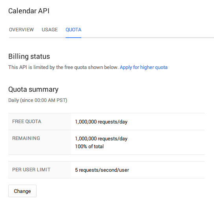The width and height of the screenshot is (214, 209).
Task: Click the Calendar API page title
Action: point(29,11)
